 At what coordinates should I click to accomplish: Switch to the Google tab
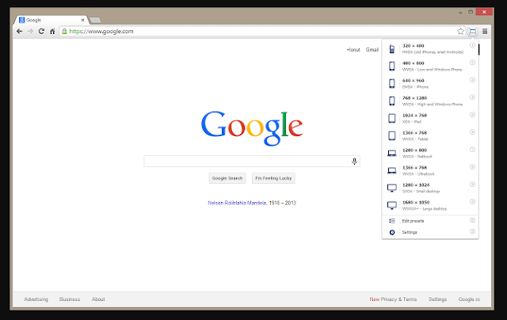pyautogui.click(x=51, y=20)
